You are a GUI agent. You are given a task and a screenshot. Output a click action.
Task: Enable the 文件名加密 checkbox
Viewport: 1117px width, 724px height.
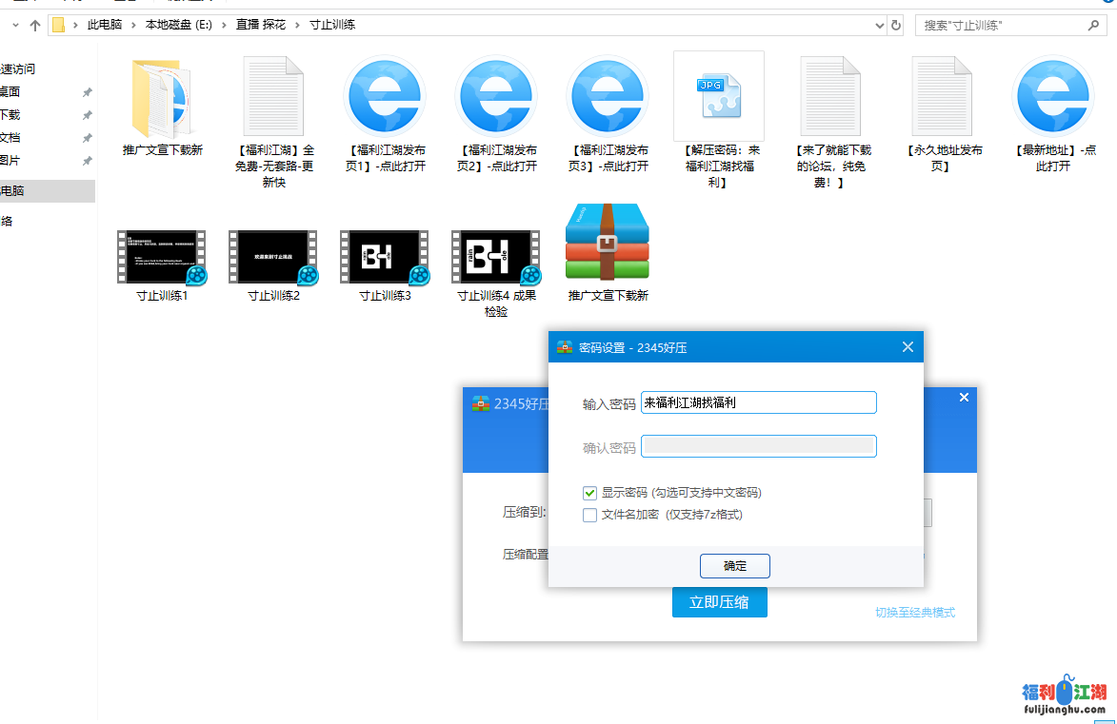coord(590,515)
